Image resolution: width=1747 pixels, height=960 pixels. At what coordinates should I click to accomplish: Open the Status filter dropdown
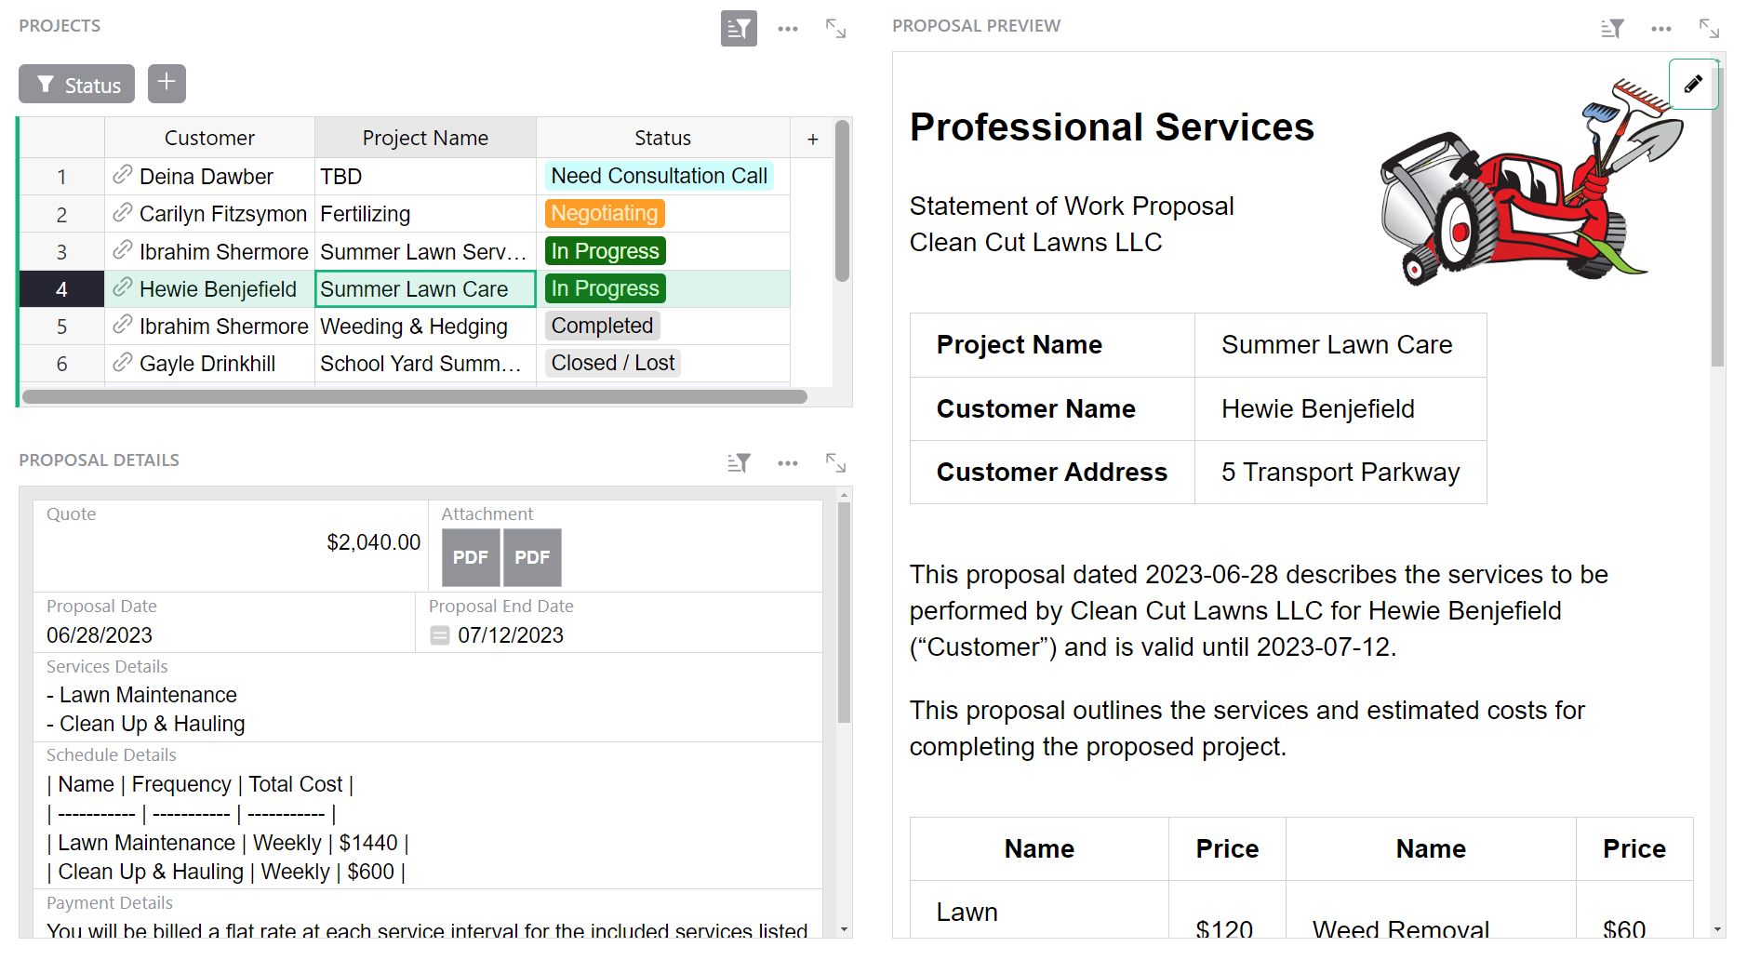pyautogui.click(x=76, y=84)
